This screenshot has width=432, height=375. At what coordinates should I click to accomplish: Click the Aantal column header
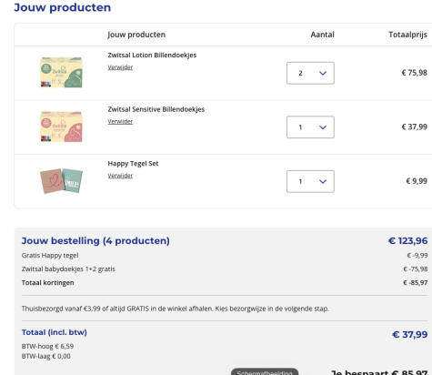[323, 35]
